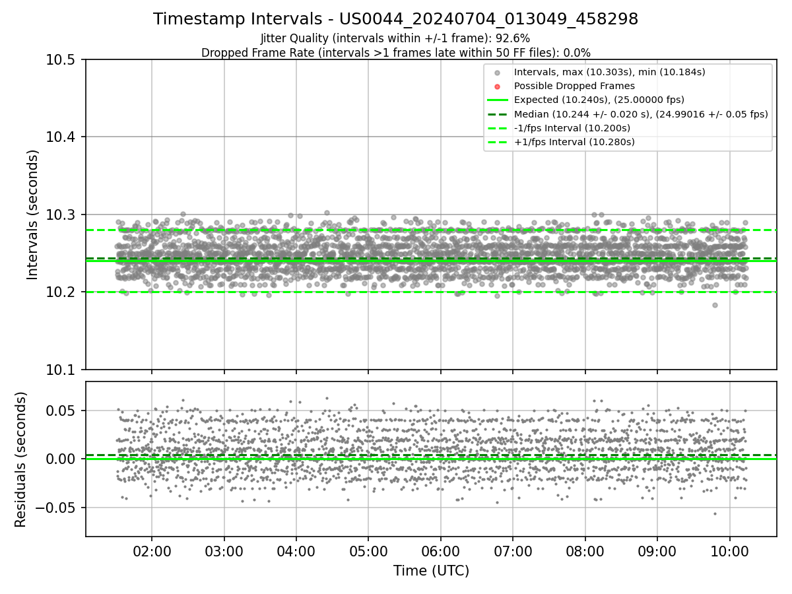This screenshot has height=594, width=792.
Task: Click the 06:00 time tick label
Action: (440, 551)
